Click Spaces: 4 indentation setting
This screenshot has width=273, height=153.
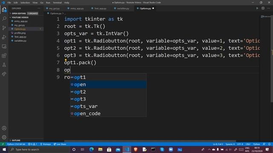(x=230, y=144)
